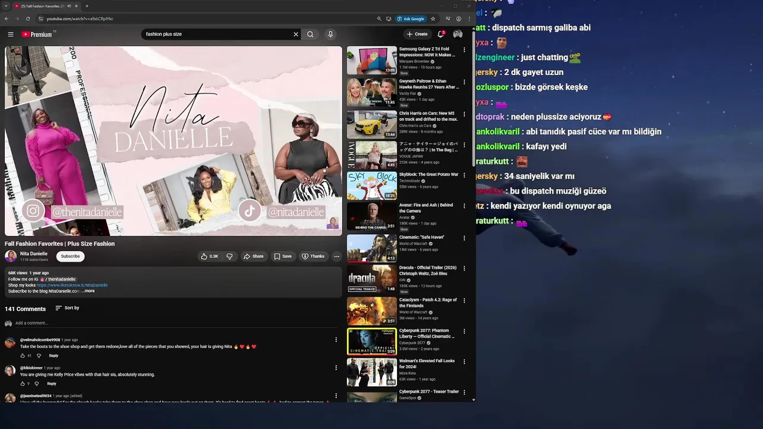Open the account avatar menu
The width and height of the screenshot is (763, 429).
[x=458, y=35]
